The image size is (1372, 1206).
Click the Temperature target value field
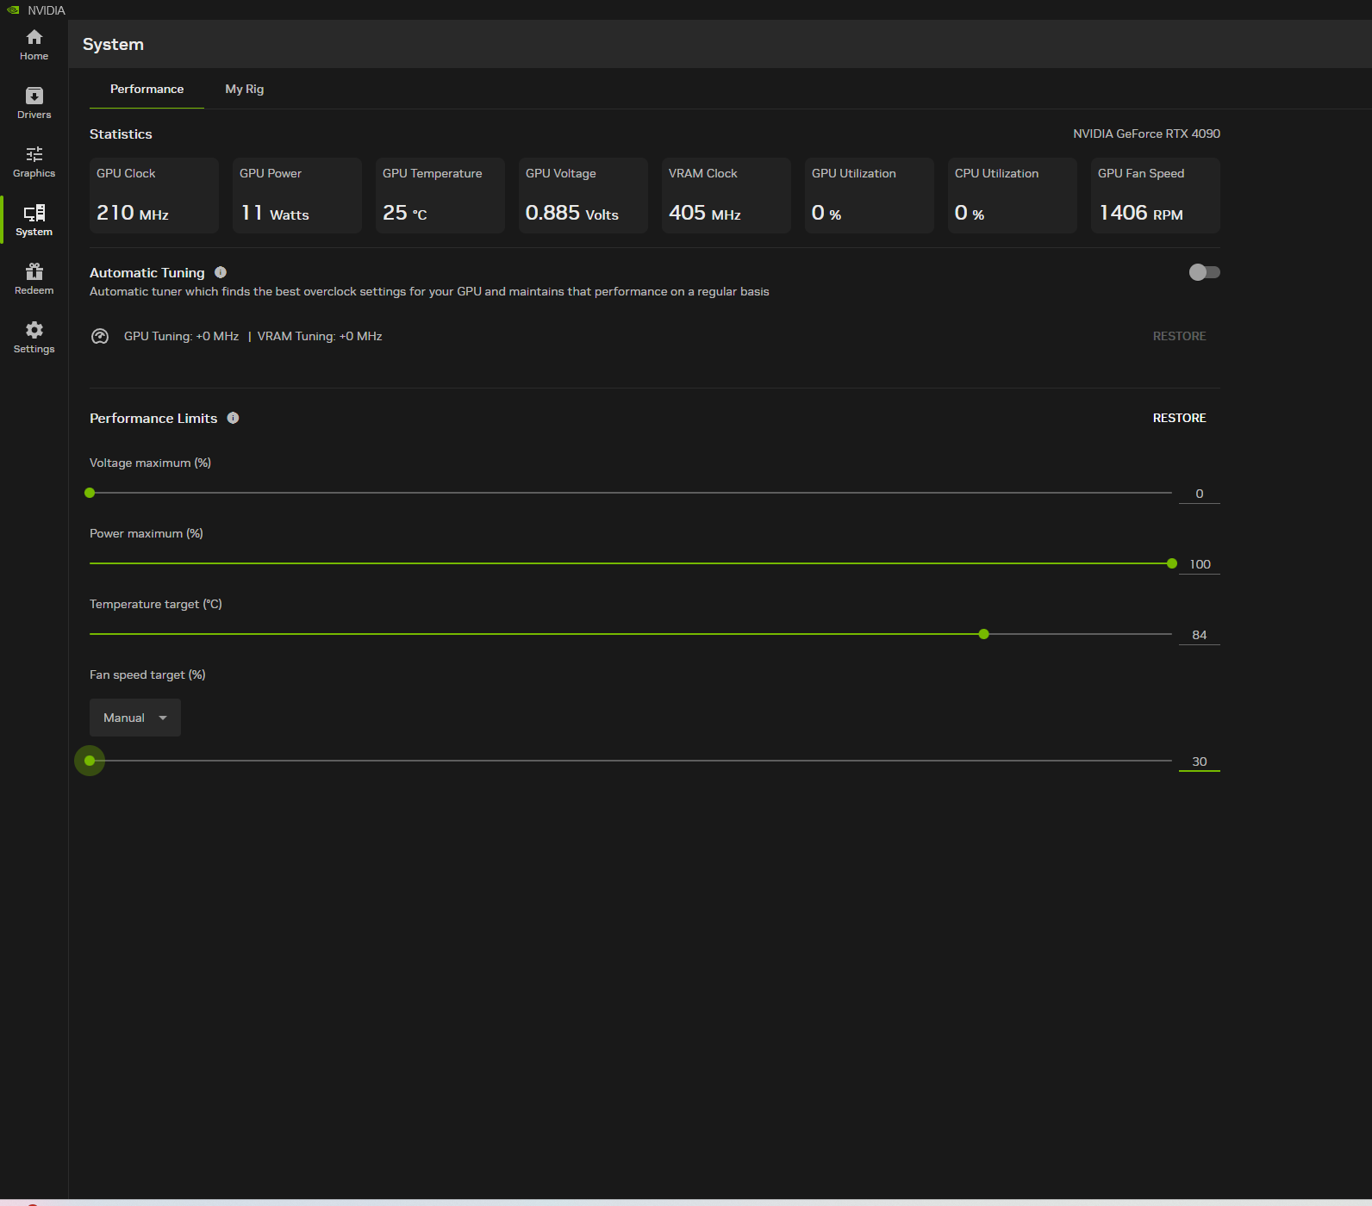tap(1199, 635)
